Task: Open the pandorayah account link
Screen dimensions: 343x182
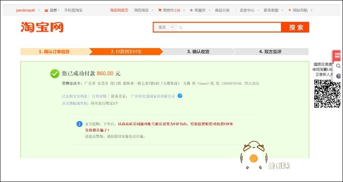Action: click(x=26, y=10)
